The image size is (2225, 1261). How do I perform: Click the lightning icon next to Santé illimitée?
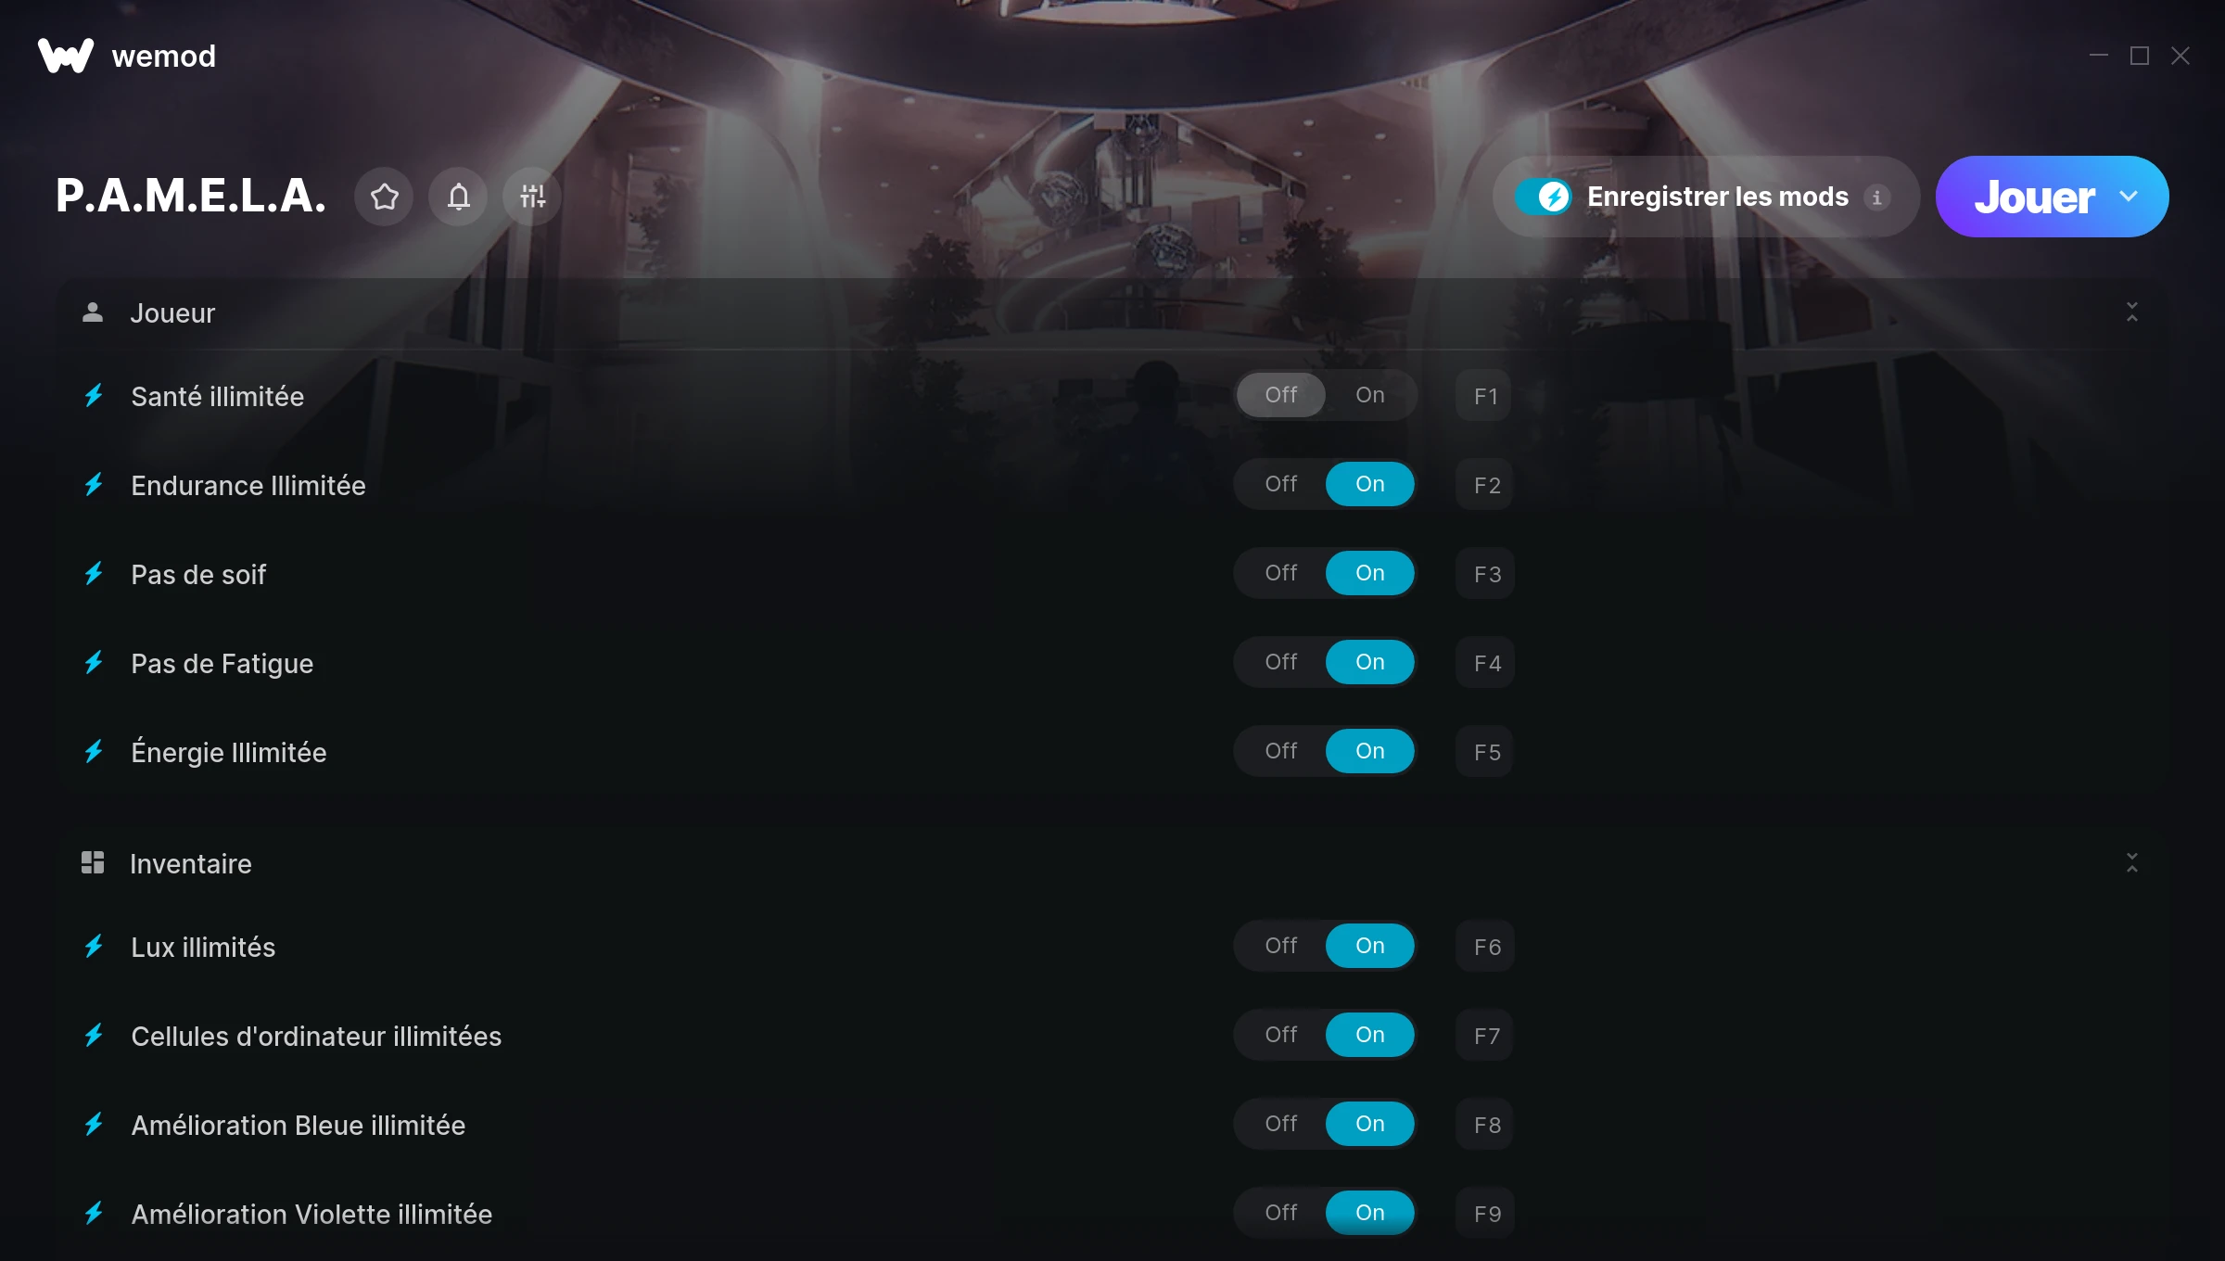coord(94,396)
